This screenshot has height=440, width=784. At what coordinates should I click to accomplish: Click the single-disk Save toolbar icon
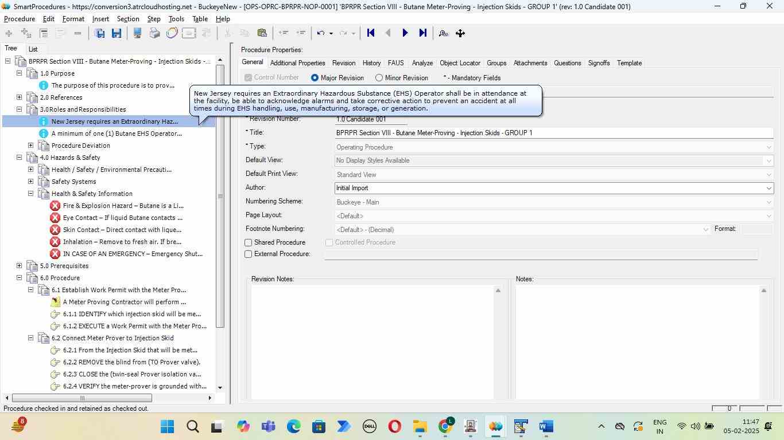[x=117, y=33]
